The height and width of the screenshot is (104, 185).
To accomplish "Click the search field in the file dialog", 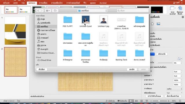I will tap(133, 11).
